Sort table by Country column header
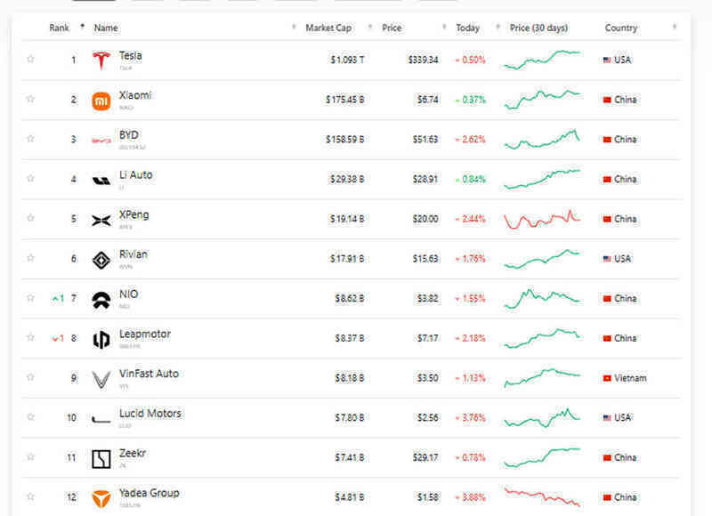 (620, 28)
